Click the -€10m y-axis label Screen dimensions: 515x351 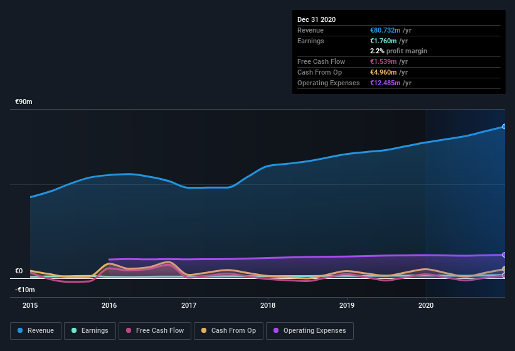[25, 290]
